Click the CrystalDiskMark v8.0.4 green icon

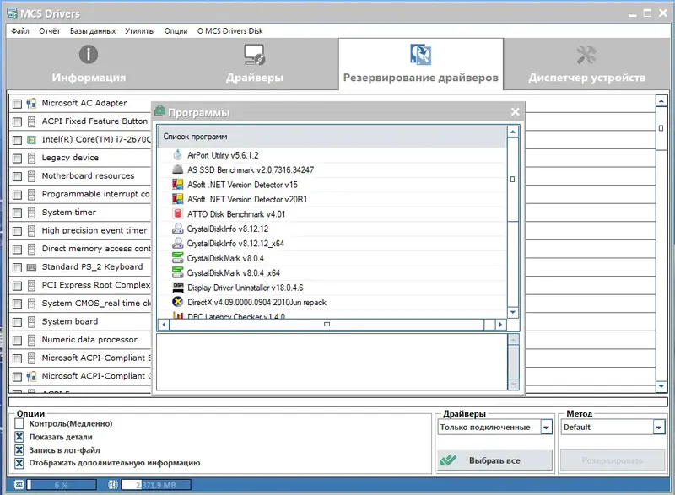pos(177,258)
